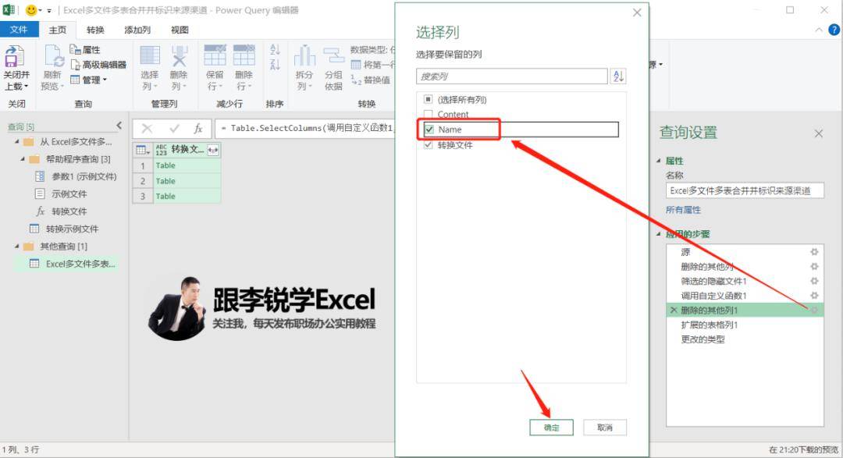Viewport: 843px width, 458px height.
Task: Toggle the Name column checkbox
Action: pyautogui.click(x=429, y=130)
